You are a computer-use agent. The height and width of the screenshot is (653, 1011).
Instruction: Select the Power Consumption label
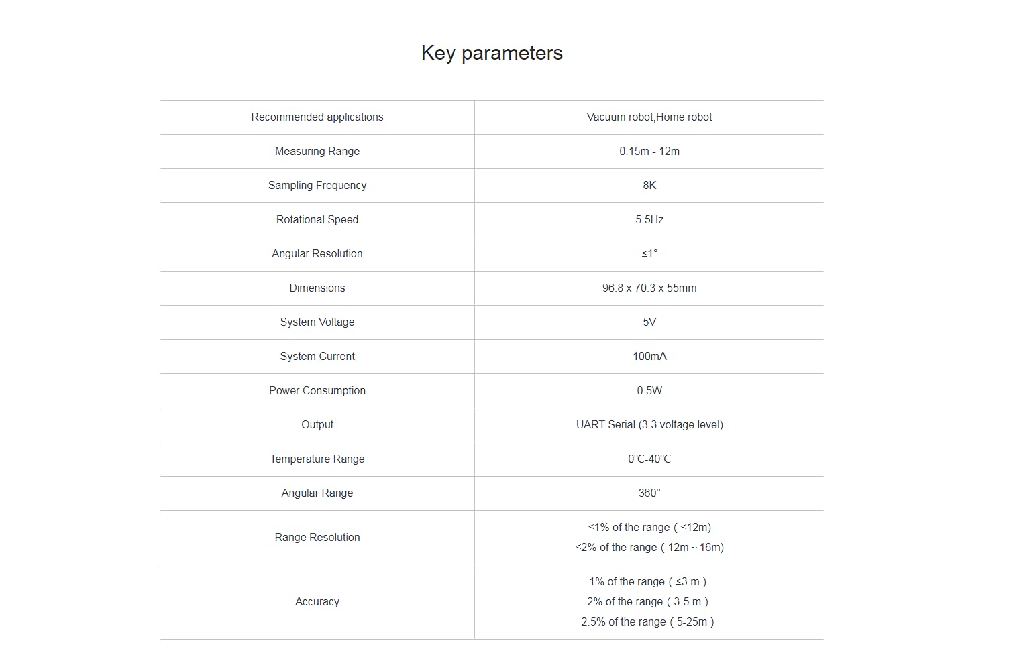(x=317, y=390)
